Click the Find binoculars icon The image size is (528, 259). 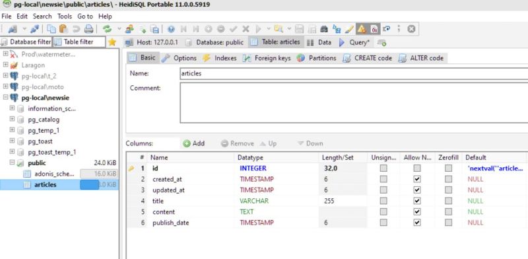pos(324,29)
